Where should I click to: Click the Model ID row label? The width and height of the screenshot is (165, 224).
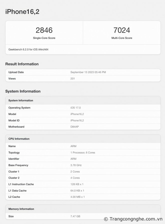coord(14,121)
